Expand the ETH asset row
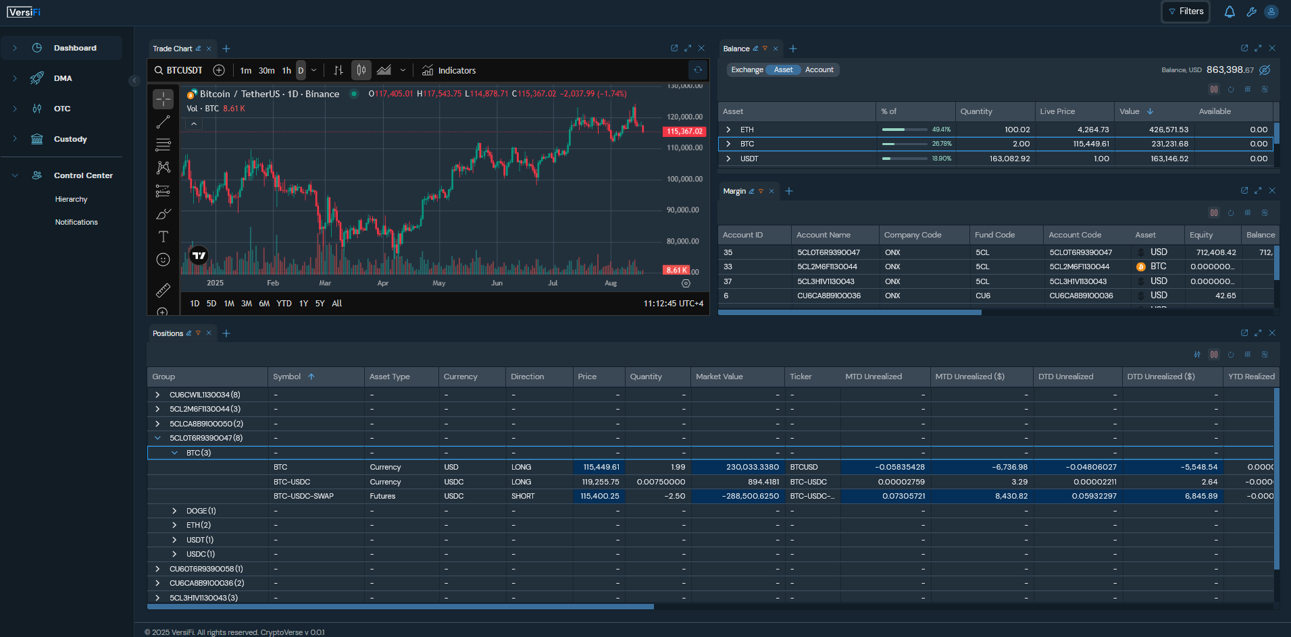 [728, 130]
